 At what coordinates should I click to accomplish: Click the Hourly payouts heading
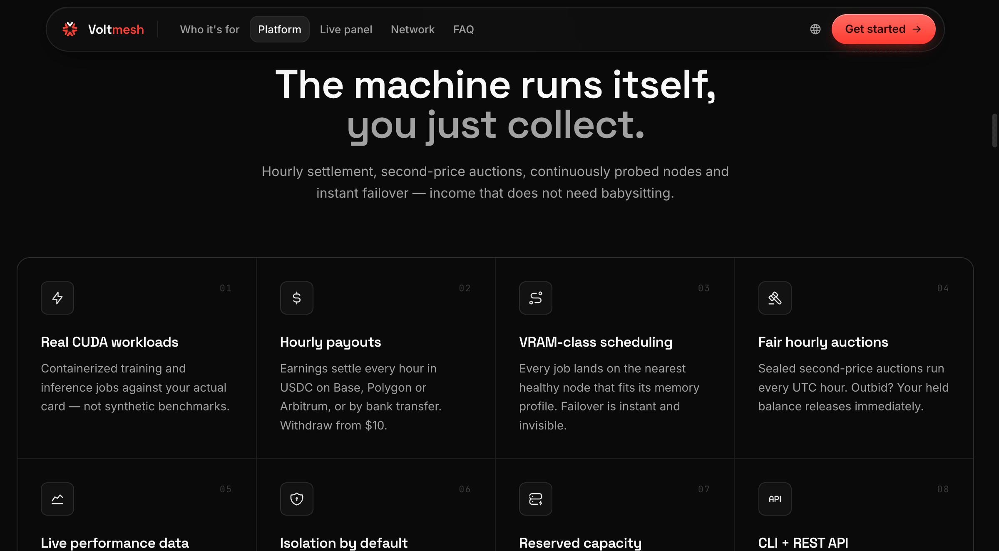point(331,342)
